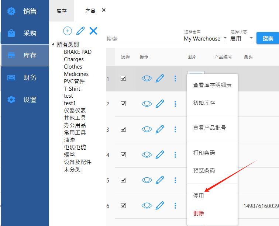The image size is (279, 226).
Task: Open the My Warehouse dropdown
Action: (x=205, y=38)
